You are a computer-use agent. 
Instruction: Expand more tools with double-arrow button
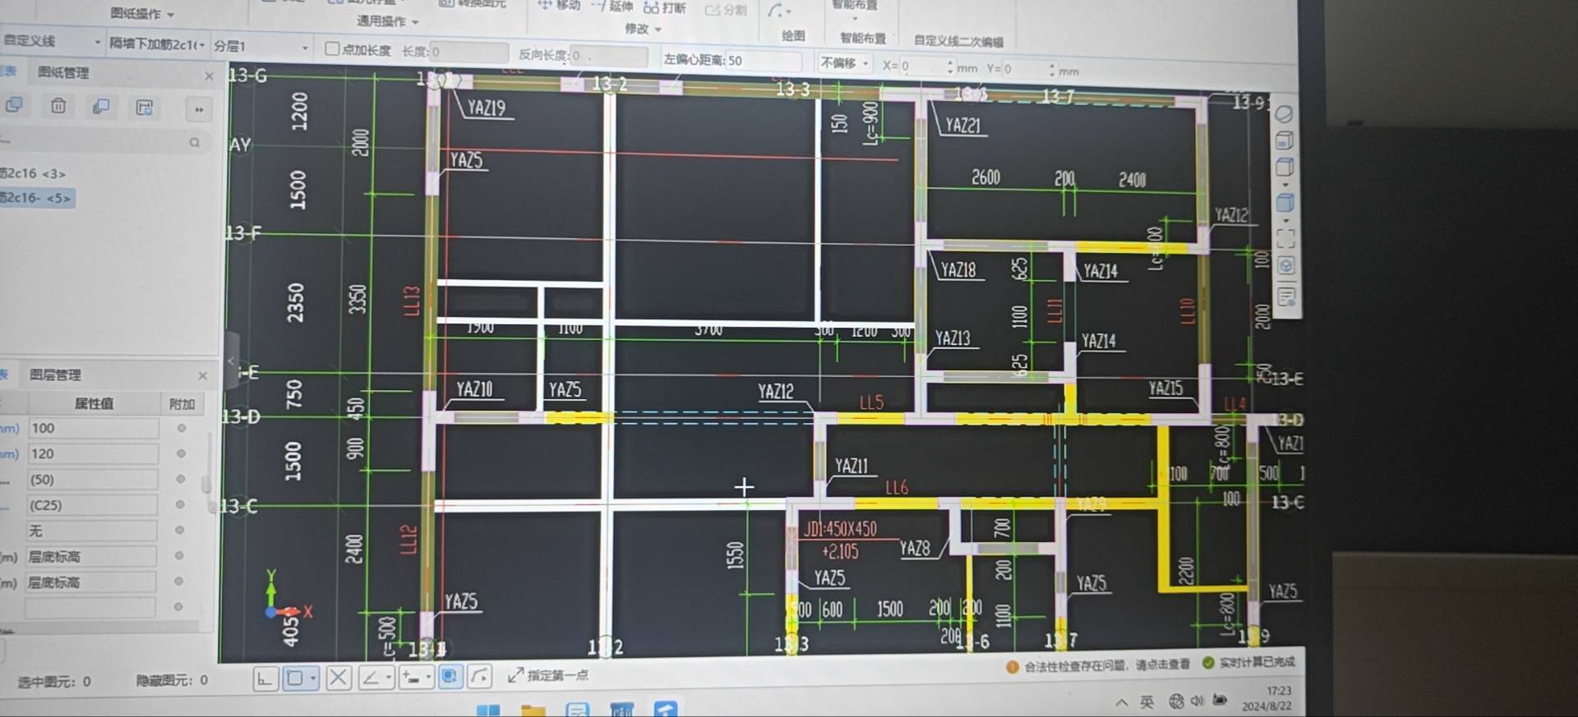pyautogui.click(x=198, y=109)
